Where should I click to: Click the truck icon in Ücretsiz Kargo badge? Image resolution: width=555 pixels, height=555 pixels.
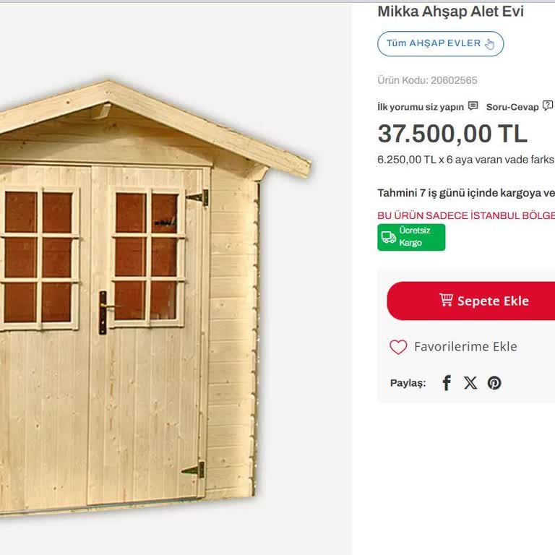(389, 237)
